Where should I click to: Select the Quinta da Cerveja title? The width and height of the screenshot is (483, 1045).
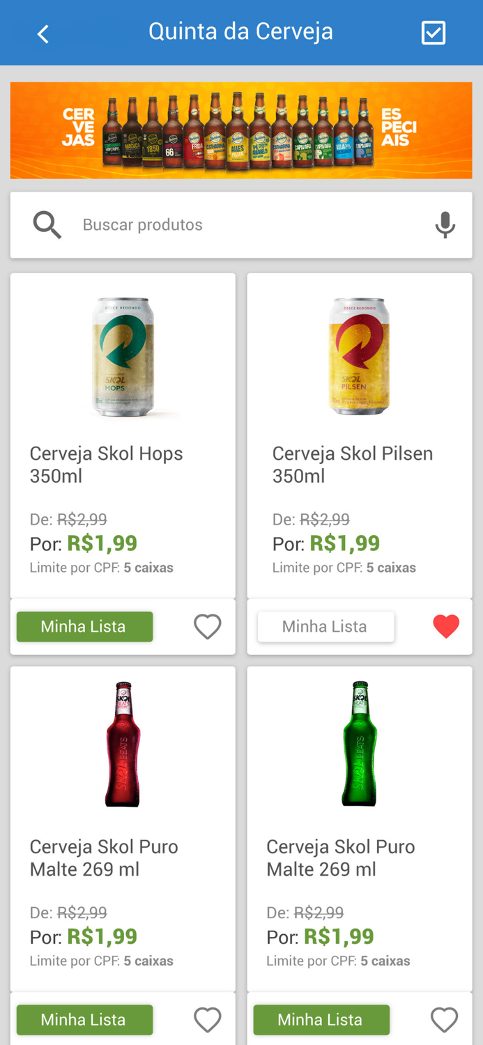pyautogui.click(x=241, y=32)
